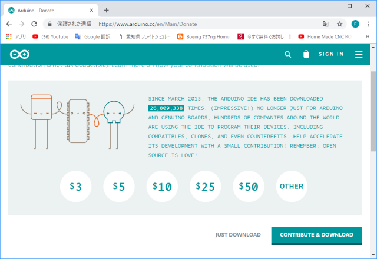This screenshot has width=377, height=259.
Task: Open the Chrome profile avatar
Action: (x=355, y=24)
